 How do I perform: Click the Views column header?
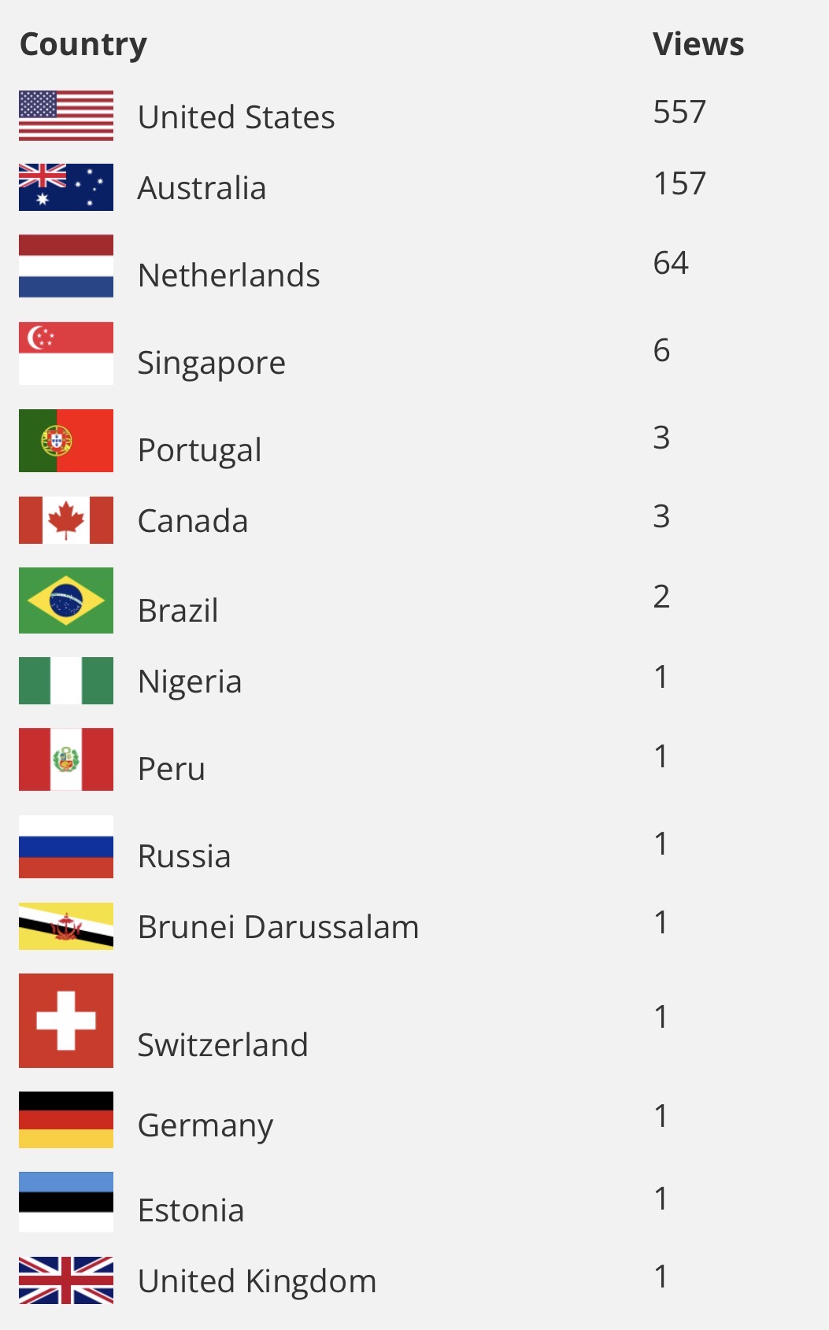pyautogui.click(x=698, y=44)
